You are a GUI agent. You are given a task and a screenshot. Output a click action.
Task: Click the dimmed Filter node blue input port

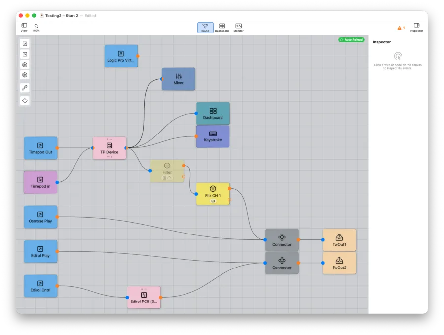pyautogui.click(x=150, y=171)
